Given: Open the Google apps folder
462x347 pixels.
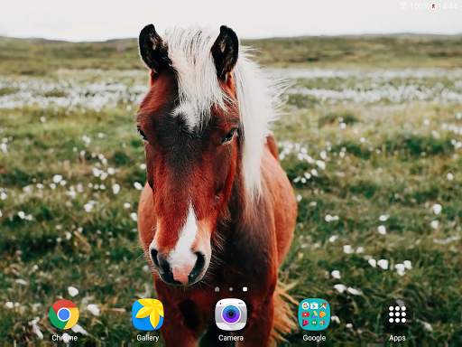Looking at the screenshot, I should [x=314, y=314].
